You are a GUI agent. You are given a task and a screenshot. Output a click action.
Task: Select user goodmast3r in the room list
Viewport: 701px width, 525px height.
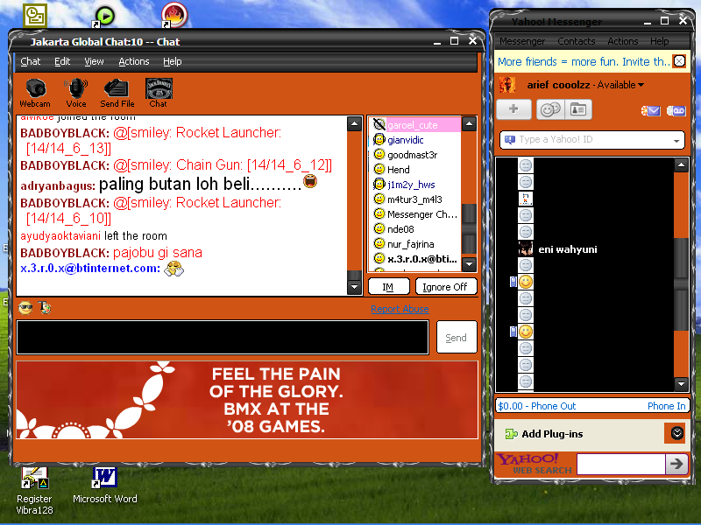click(x=412, y=155)
